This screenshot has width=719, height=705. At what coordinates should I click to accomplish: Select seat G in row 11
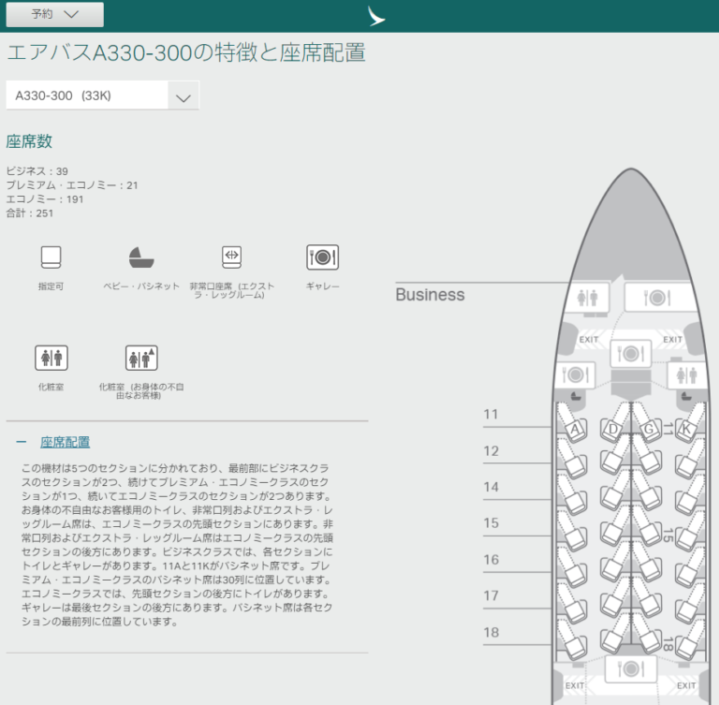coord(649,429)
